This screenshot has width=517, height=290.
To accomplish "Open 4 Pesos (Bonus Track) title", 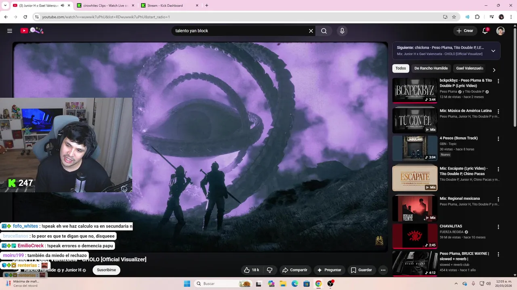I will [458, 138].
